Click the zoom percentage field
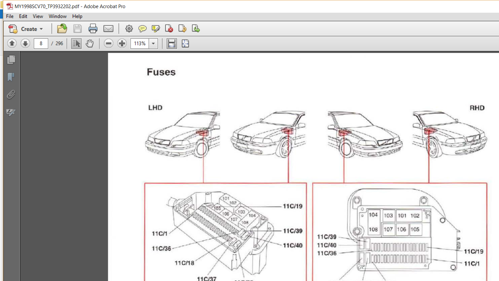Screen dimensions: 499x281 pyautogui.click(x=140, y=43)
